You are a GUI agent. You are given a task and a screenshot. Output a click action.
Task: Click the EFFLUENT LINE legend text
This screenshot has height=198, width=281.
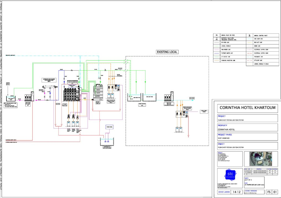[258, 60]
